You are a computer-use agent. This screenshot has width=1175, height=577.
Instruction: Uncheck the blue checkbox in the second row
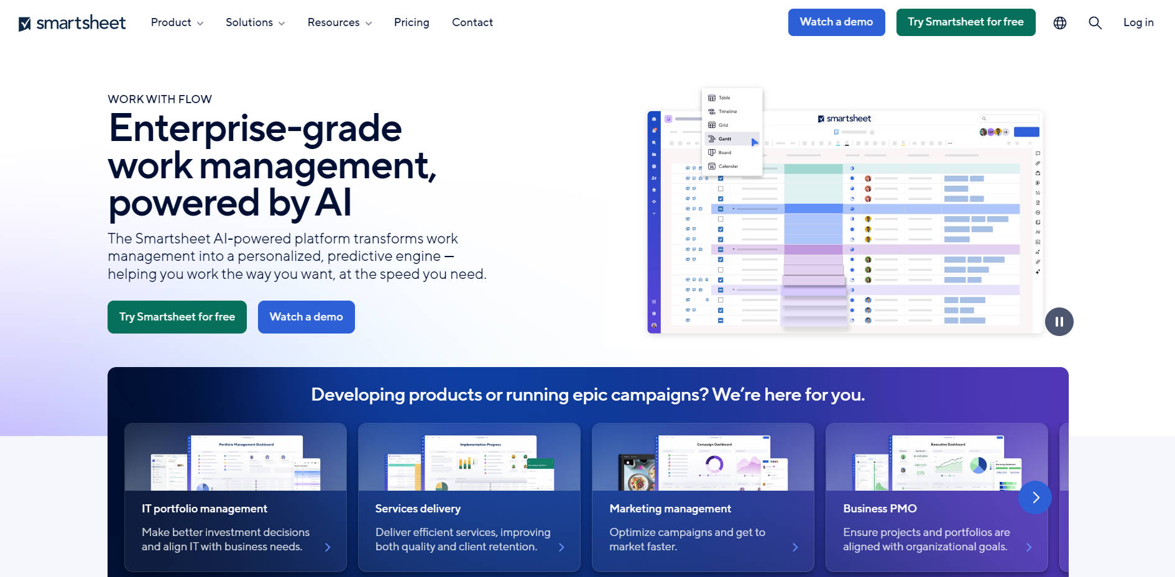pyautogui.click(x=721, y=199)
